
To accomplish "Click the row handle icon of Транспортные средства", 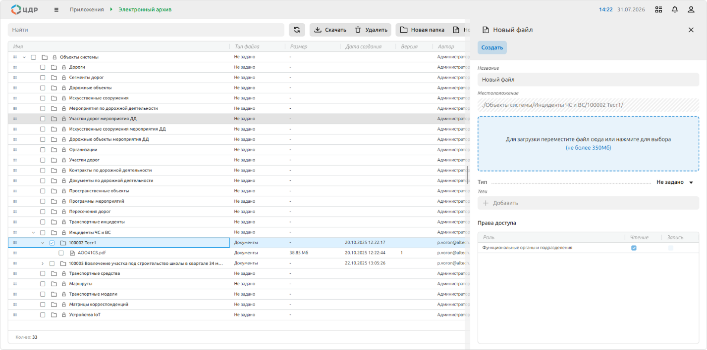I will click(x=15, y=273).
